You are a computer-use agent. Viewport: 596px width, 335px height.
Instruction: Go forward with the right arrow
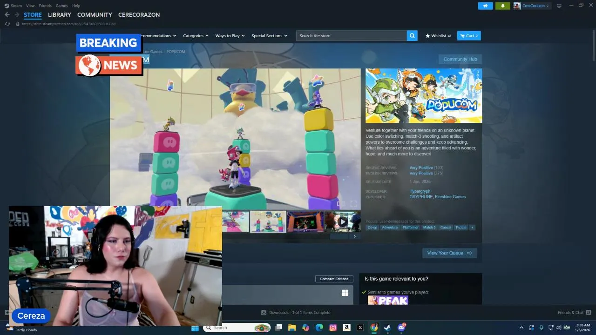point(17,15)
